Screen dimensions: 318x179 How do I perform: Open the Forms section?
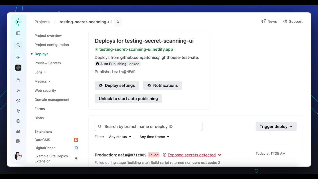click(x=40, y=109)
